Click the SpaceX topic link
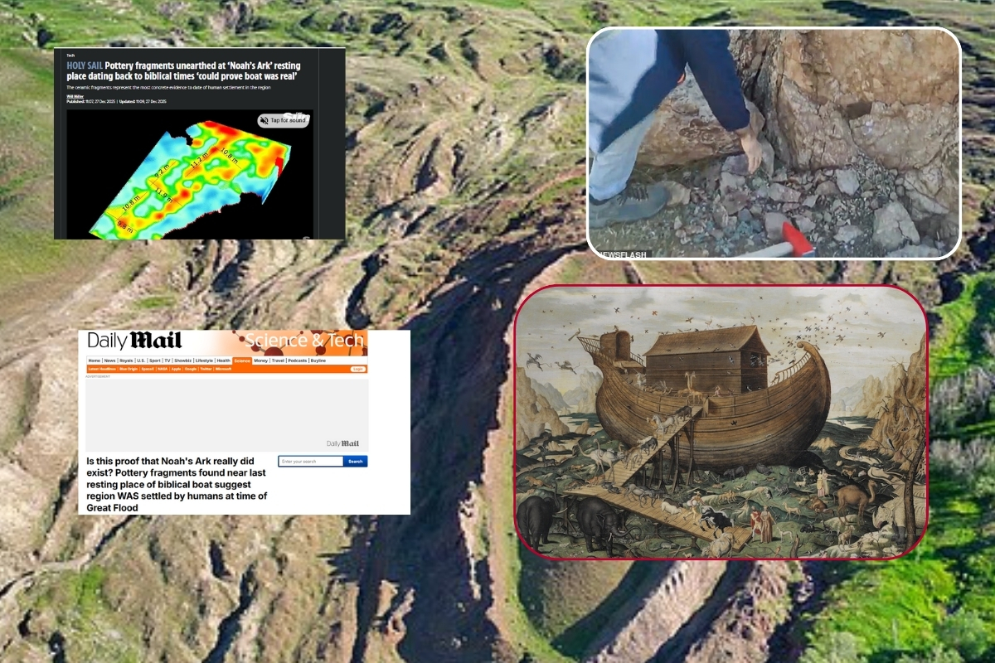The height and width of the screenshot is (663, 995). pos(148,369)
